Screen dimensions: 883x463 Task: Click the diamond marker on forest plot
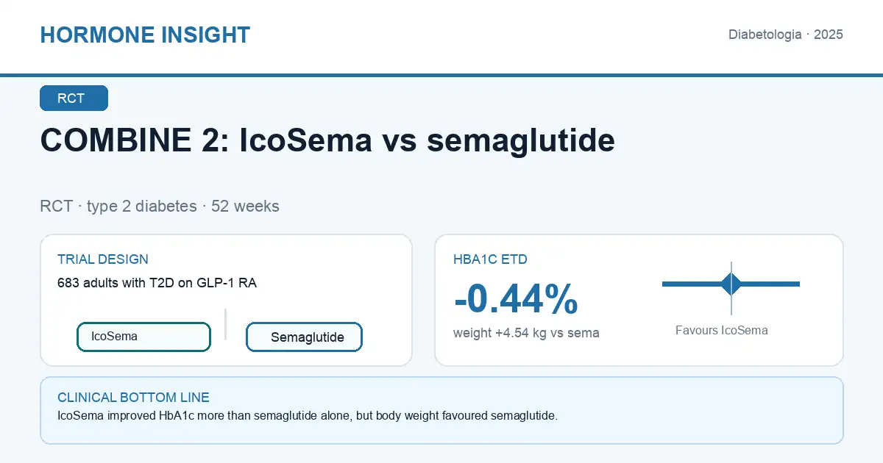click(731, 284)
